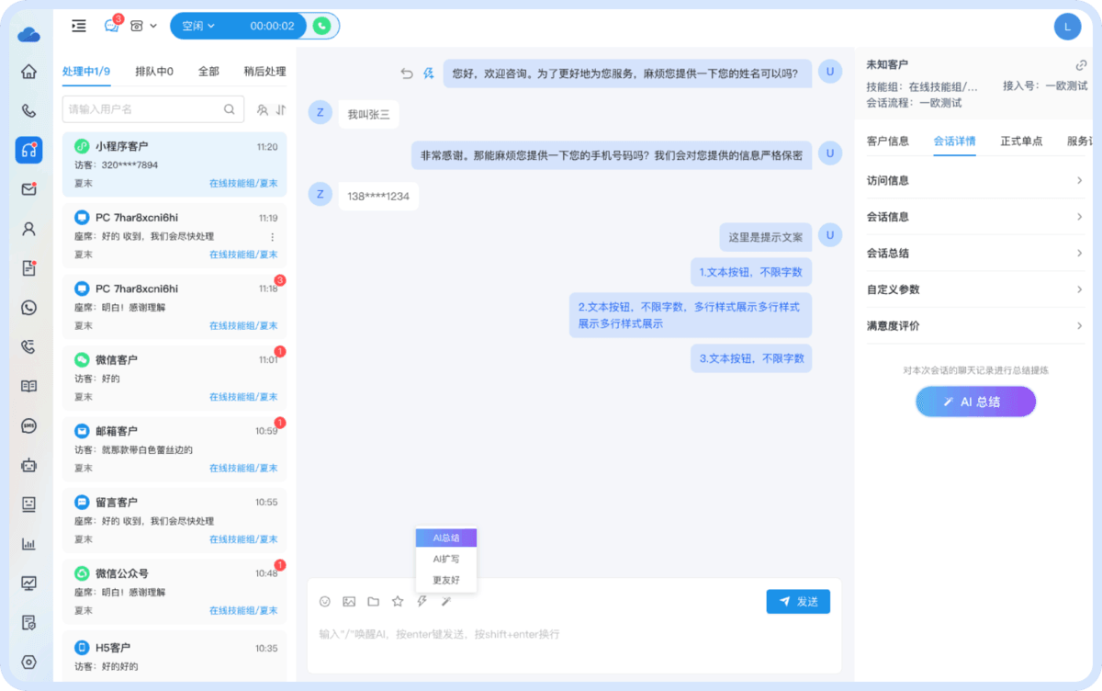Viewport: 1102px width, 691px height.
Task: Open the PC 7har8xcni6hi conversation at 11:18
Action: (x=174, y=307)
